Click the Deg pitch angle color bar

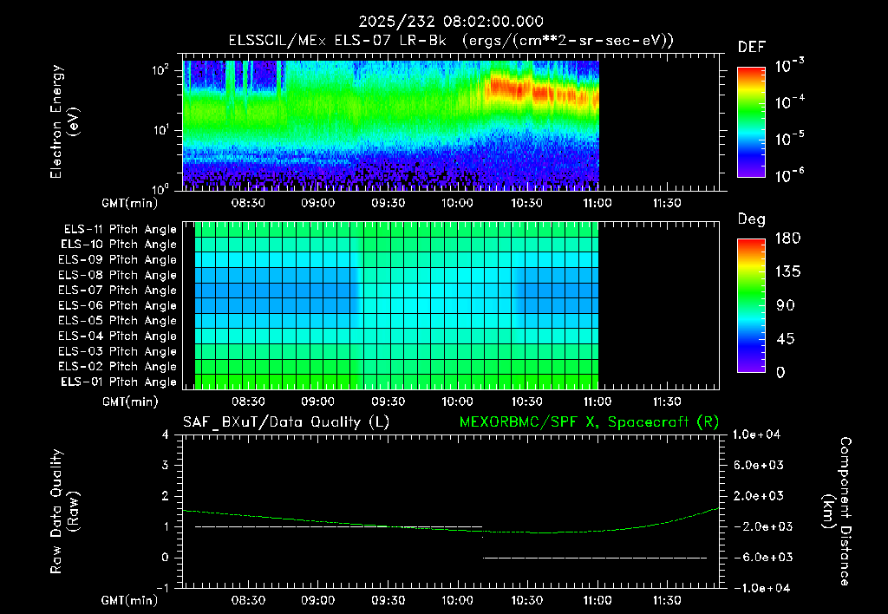point(751,306)
